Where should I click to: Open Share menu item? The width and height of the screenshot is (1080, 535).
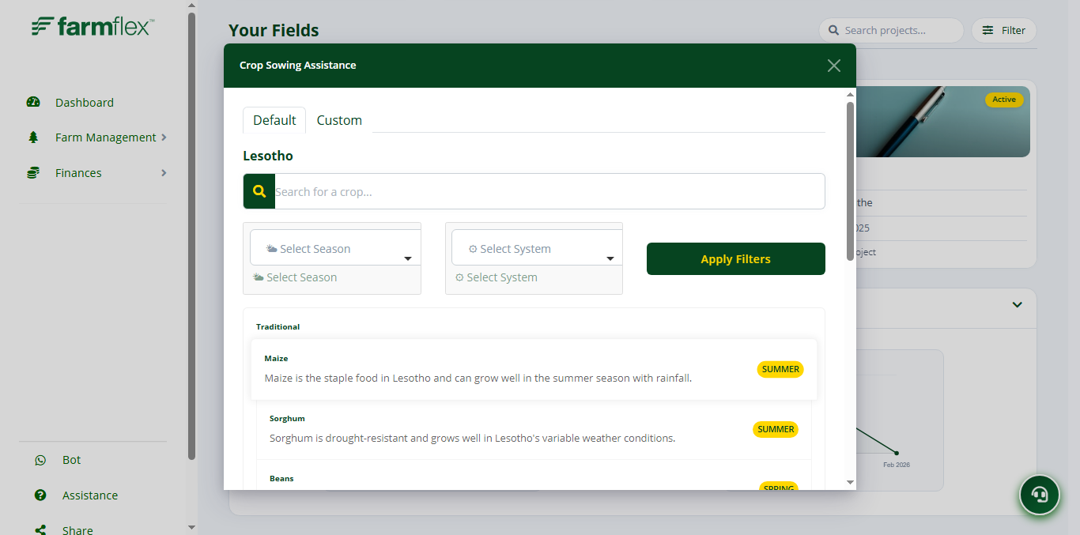coord(77,530)
